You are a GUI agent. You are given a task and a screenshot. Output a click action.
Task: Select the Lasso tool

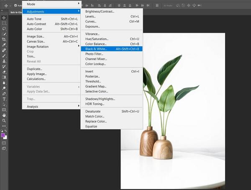[4, 28]
